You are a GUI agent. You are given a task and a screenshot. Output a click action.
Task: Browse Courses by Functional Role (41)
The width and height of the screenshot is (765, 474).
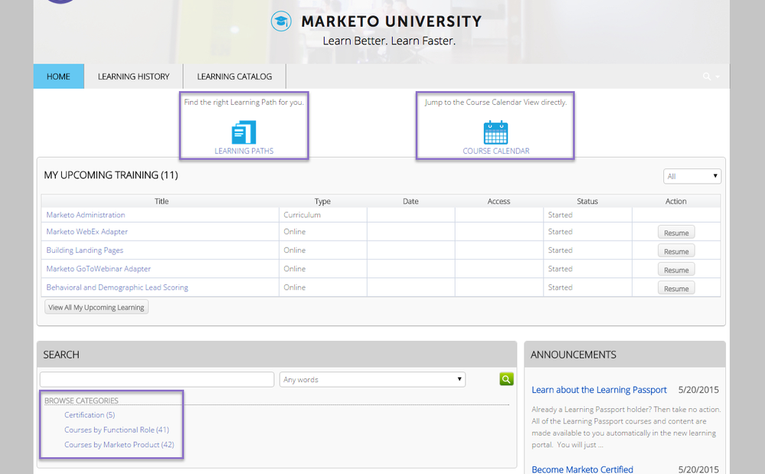tap(116, 430)
